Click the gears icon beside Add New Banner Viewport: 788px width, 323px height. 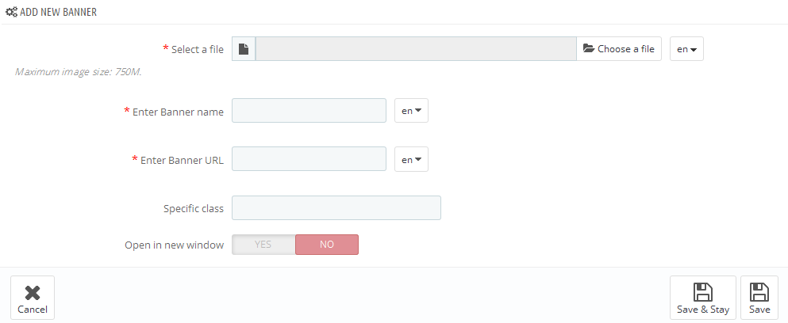click(x=12, y=12)
